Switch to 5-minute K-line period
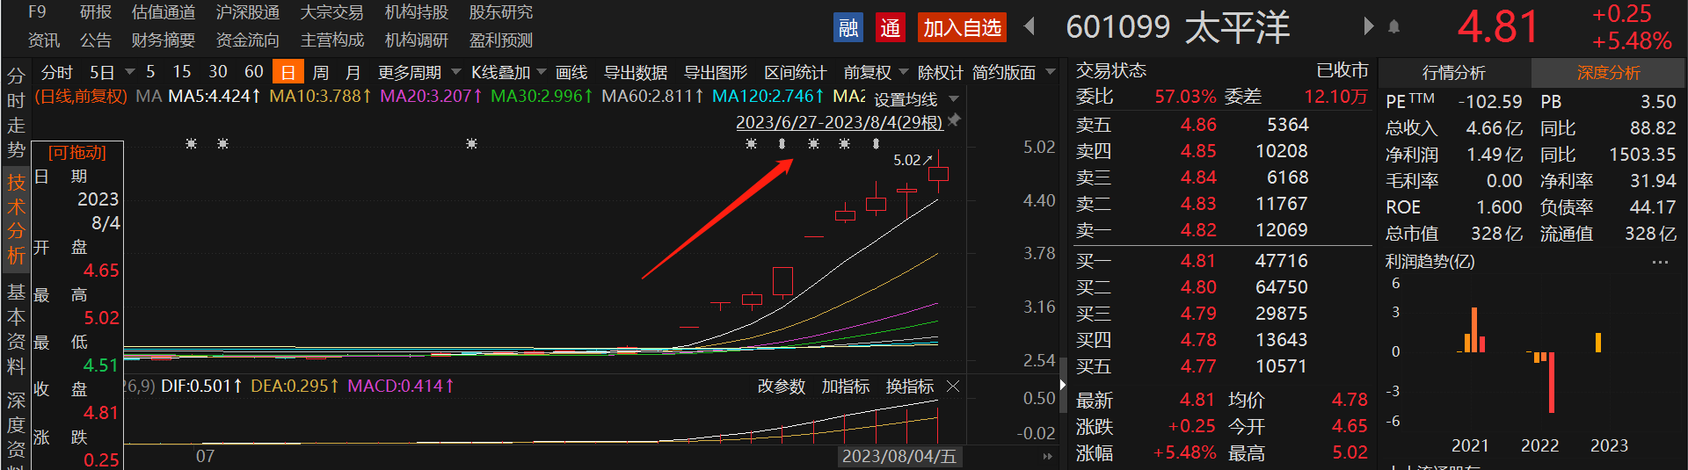The image size is (1688, 470). (x=150, y=72)
